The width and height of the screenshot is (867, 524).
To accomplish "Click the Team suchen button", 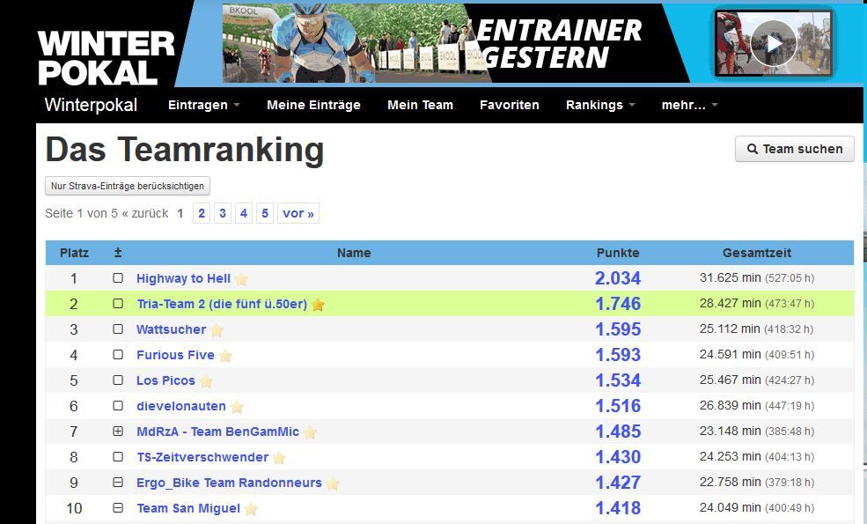I will click(794, 149).
